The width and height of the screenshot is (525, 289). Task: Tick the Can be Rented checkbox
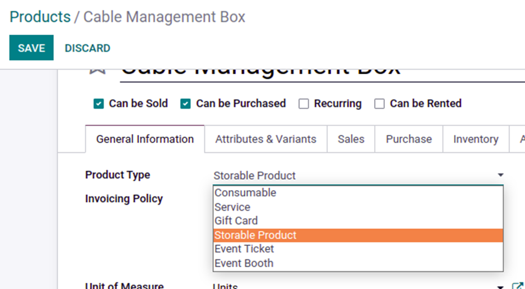380,104
